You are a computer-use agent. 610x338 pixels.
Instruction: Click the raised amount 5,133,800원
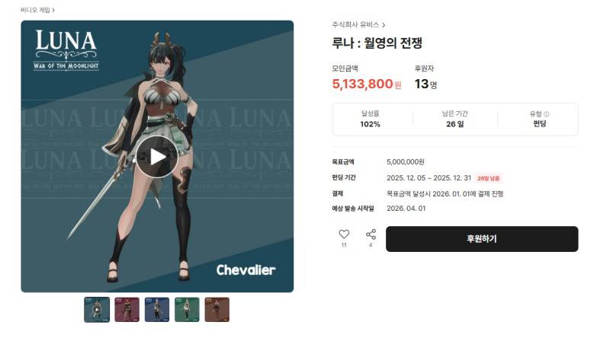367,84
